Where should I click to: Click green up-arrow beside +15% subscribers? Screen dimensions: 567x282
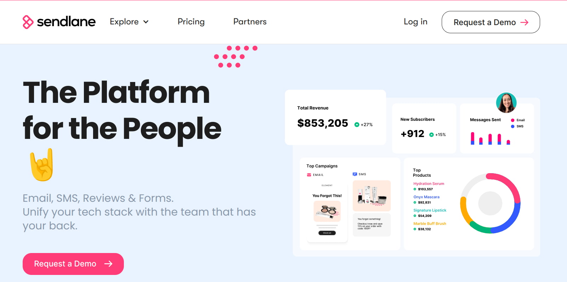pos(431,135)
